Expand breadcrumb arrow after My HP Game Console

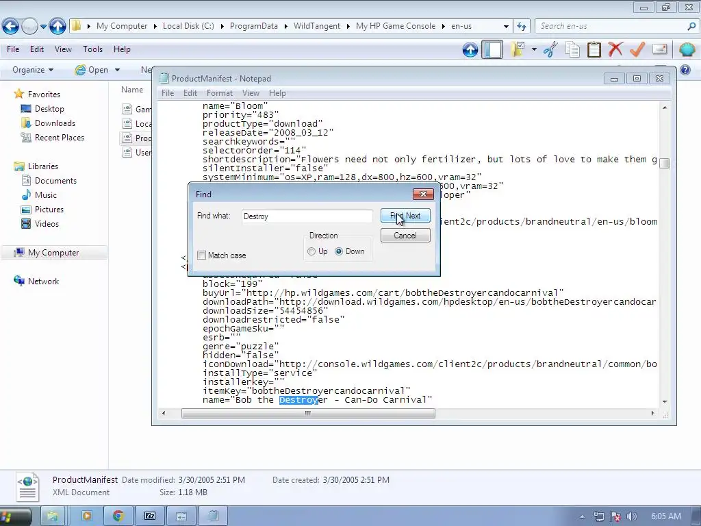tap(444, 27)
